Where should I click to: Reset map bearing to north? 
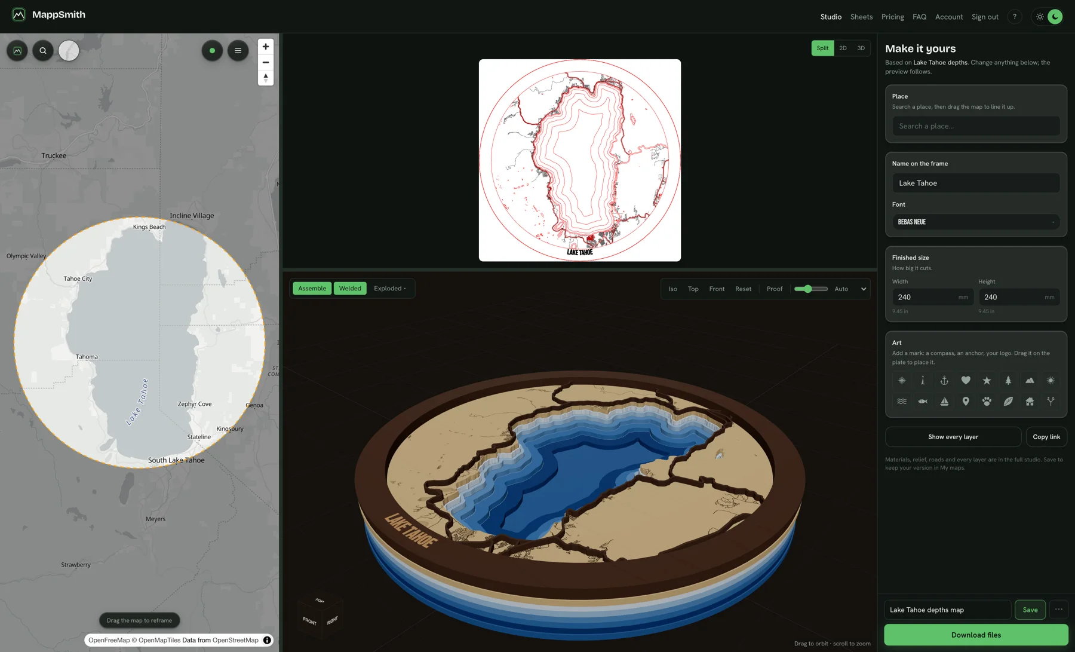pyautogui.click(x=266, y=78)
